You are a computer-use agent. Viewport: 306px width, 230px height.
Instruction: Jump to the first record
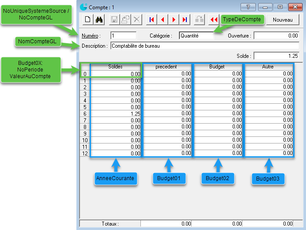pyautogui.click(x=152, y=19)
